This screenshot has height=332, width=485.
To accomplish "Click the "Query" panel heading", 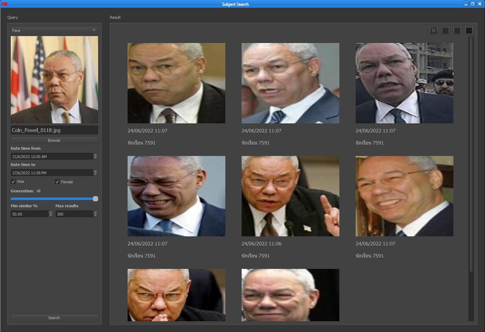I will (x=13, y=17).
